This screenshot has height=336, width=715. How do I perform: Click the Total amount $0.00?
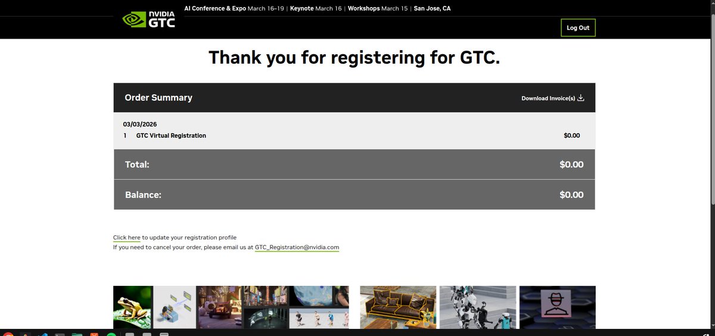571,164
